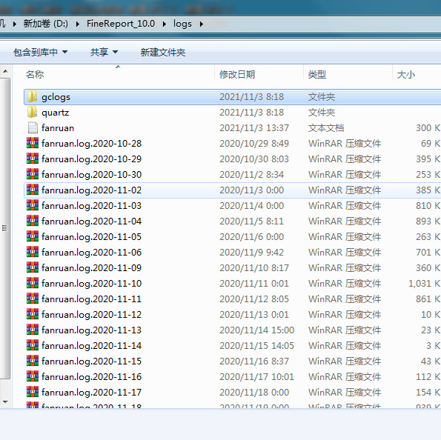Image resolution: width=441 pixels, height=440 pixels.
Task: Click WinRAR icon of fanruan.log.2020-11-11
Action: [33, 299]
